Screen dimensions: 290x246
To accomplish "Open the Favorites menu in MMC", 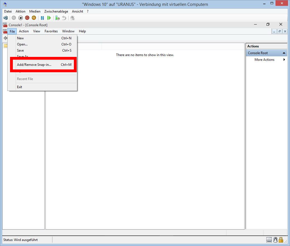I will click(x=51, y=31).
